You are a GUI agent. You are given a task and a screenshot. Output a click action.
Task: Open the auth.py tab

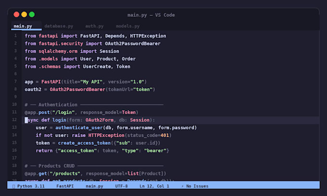(94, 26)
